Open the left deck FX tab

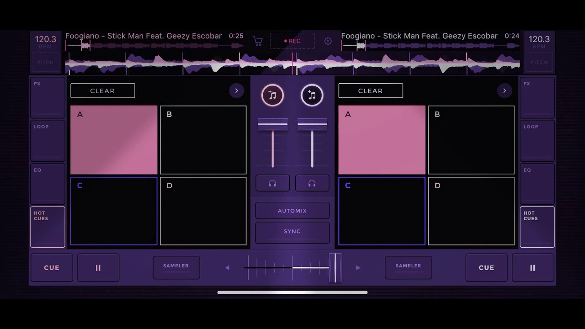click(x=48, y=97)
